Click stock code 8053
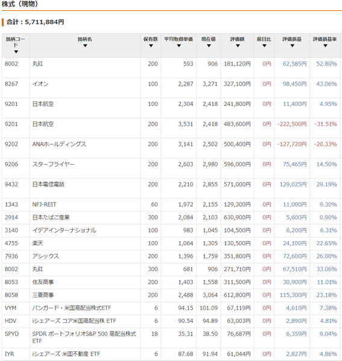This screenshot has width=342, height=361. coord(11,282)
